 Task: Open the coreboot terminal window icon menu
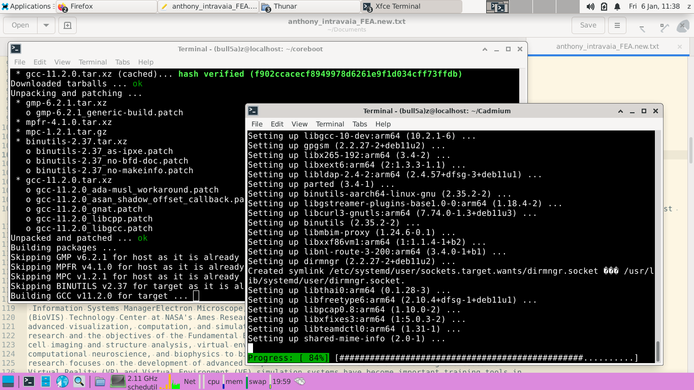click(16, 49)
